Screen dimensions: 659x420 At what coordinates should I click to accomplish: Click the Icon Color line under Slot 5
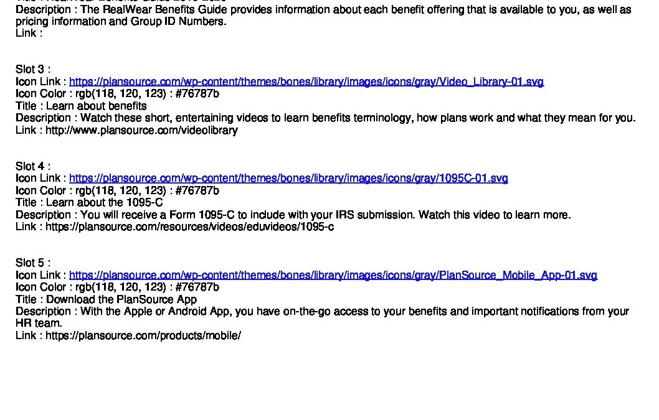point(117,287)
